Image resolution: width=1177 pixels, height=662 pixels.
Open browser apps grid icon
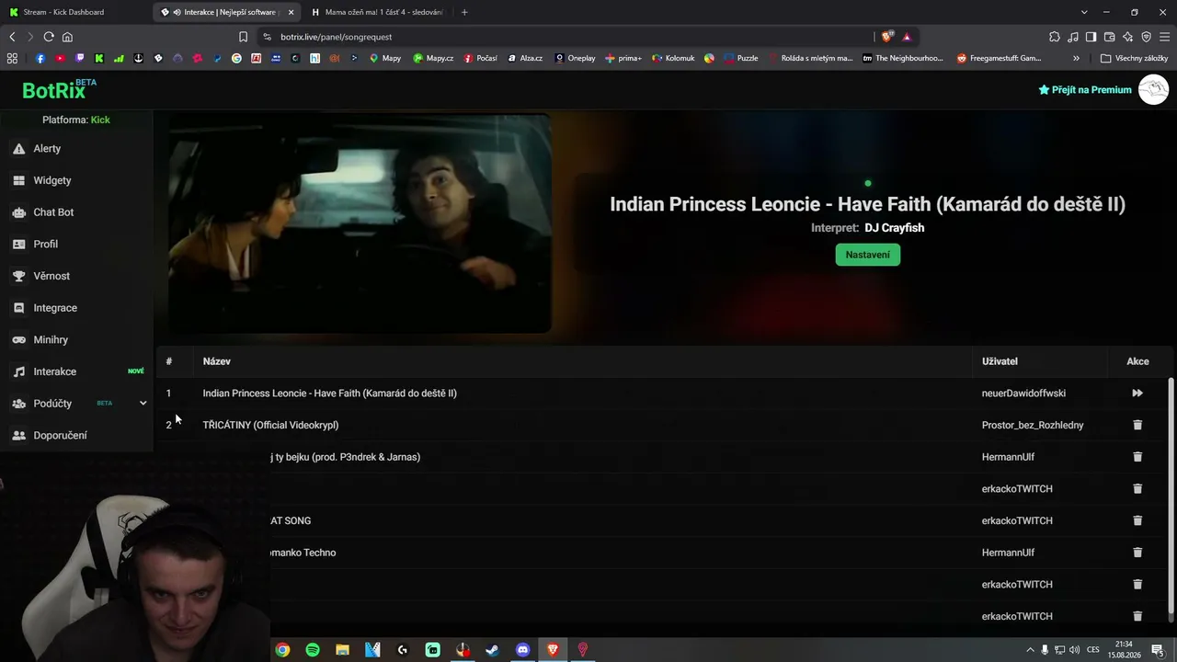click(x=12, y=58)
